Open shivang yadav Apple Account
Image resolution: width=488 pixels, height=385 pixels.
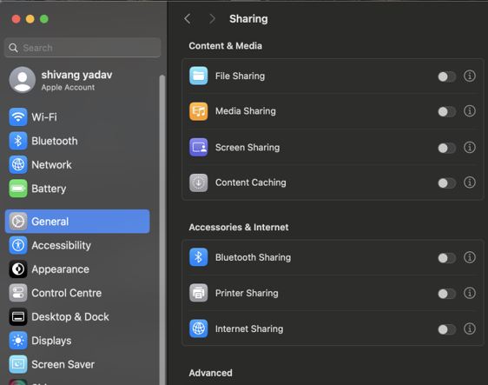coord(77,80)
